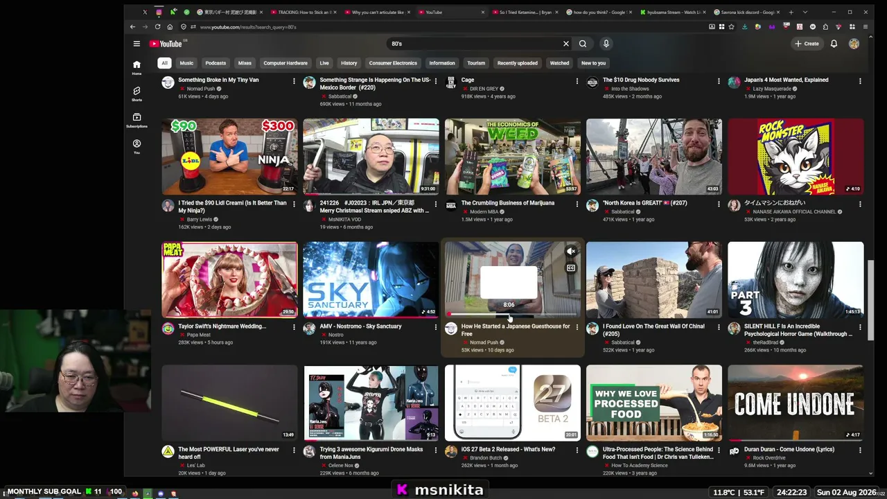This screenshot has width=887, height=499.
Task: Expand the browser tab list chevron
Action: pos(805,12)
